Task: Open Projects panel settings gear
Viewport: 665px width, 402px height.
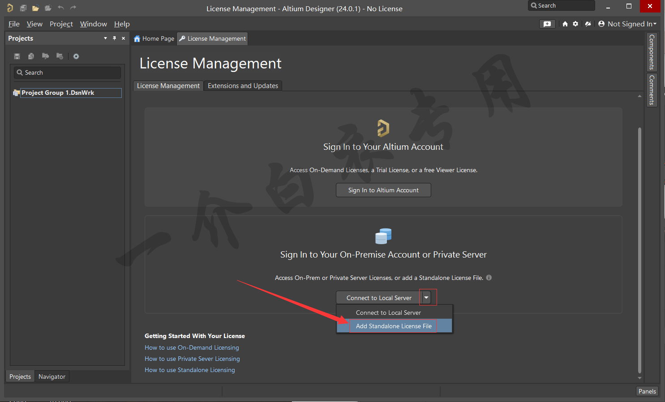Action: tap(76, 56)
